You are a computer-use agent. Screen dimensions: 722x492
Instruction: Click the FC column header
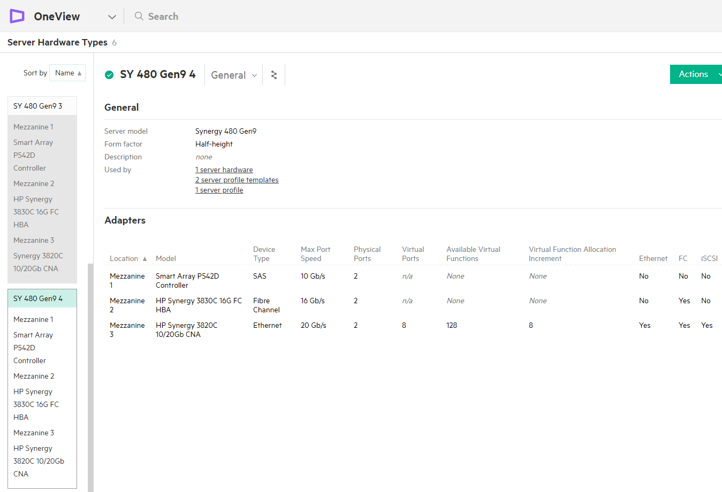click(x=683, y=258)
